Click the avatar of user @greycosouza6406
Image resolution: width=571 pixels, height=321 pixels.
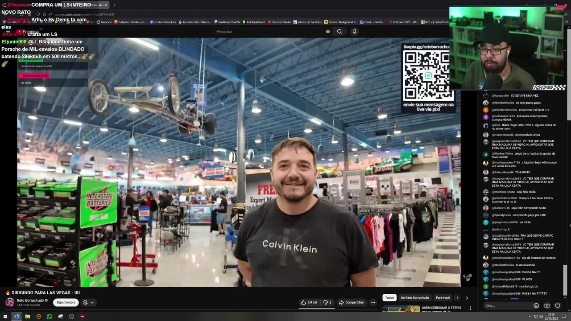click(x=486, y=222)
